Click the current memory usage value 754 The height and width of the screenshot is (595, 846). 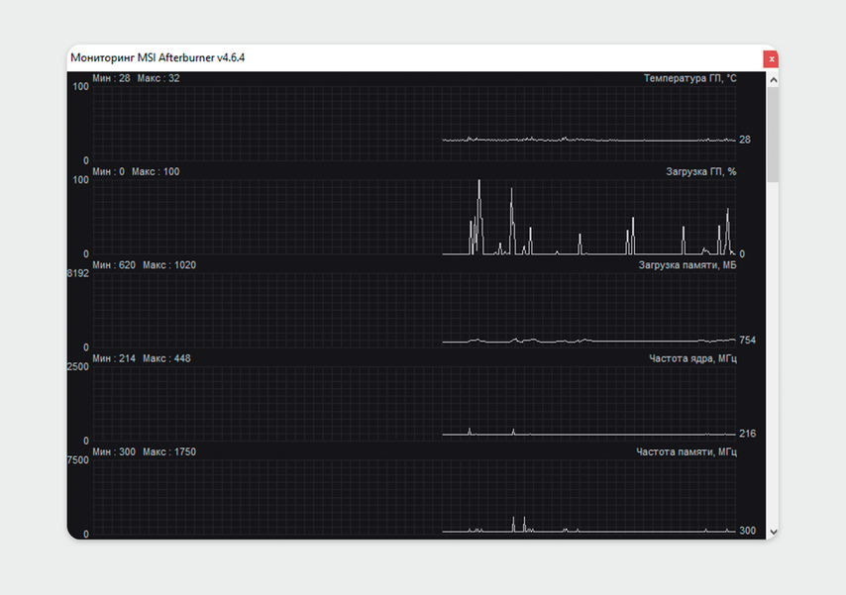click(747, 340)
